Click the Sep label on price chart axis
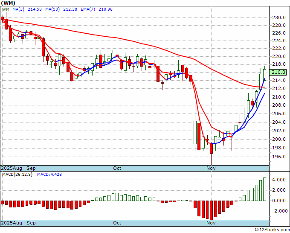 [31, 169]
